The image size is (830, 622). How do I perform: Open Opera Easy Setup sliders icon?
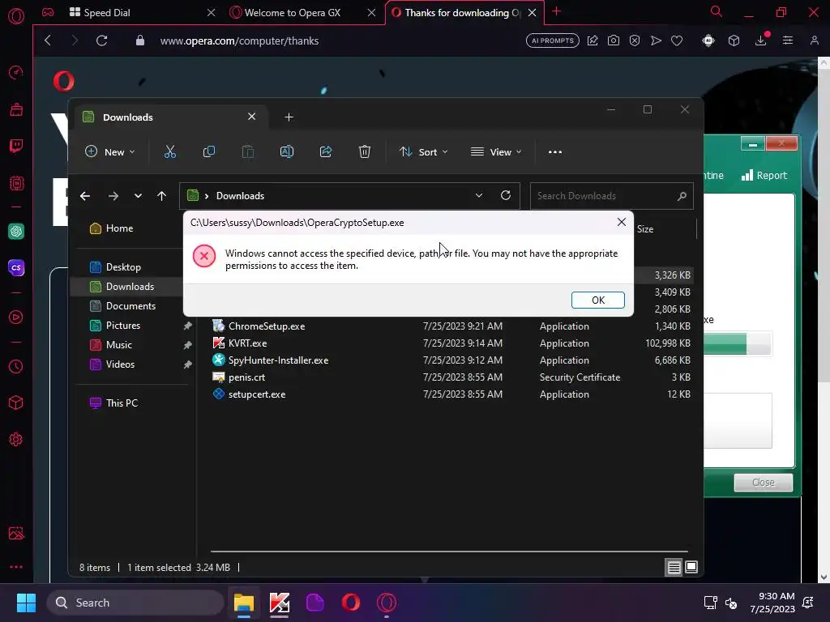coord(788,40)
